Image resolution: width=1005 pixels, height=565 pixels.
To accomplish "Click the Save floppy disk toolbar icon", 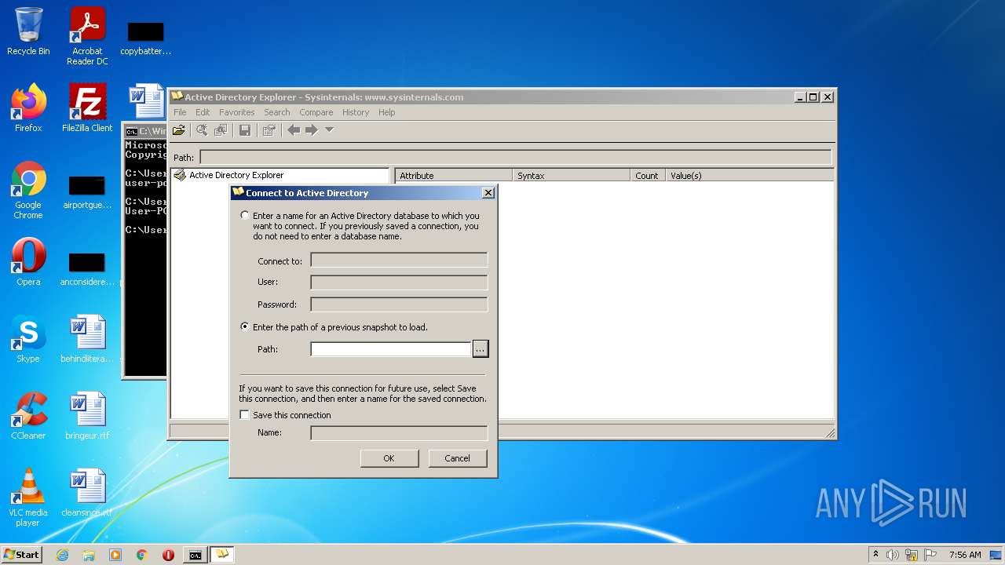I will [245, 130].
